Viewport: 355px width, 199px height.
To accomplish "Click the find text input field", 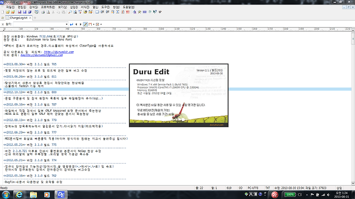I will pyautogui.click(x=39, y=24).
